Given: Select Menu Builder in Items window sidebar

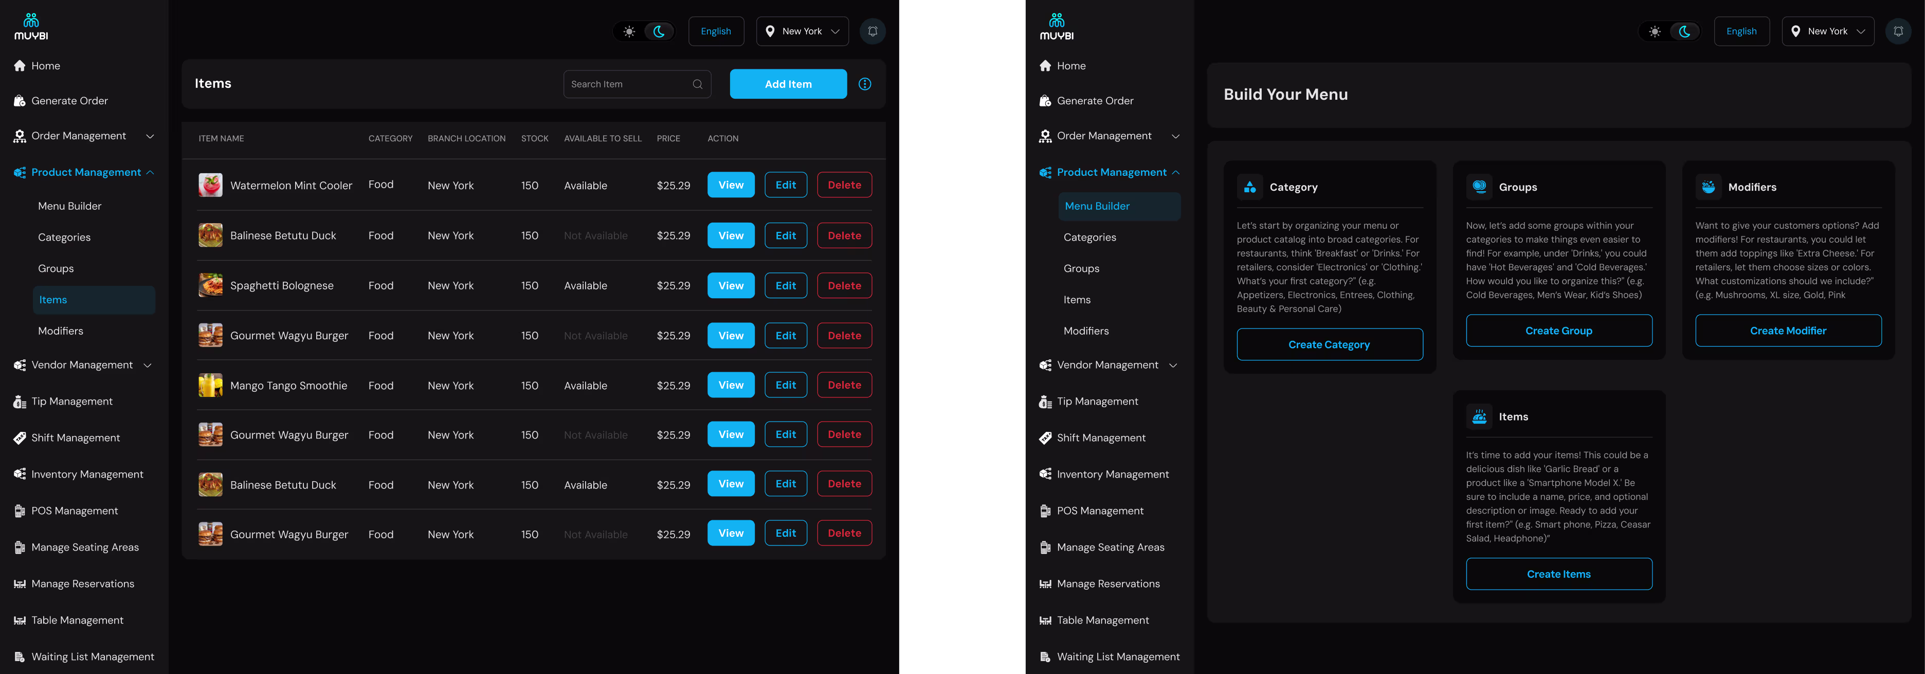Looking at the screenshot, I should click(x=69, y=206).
